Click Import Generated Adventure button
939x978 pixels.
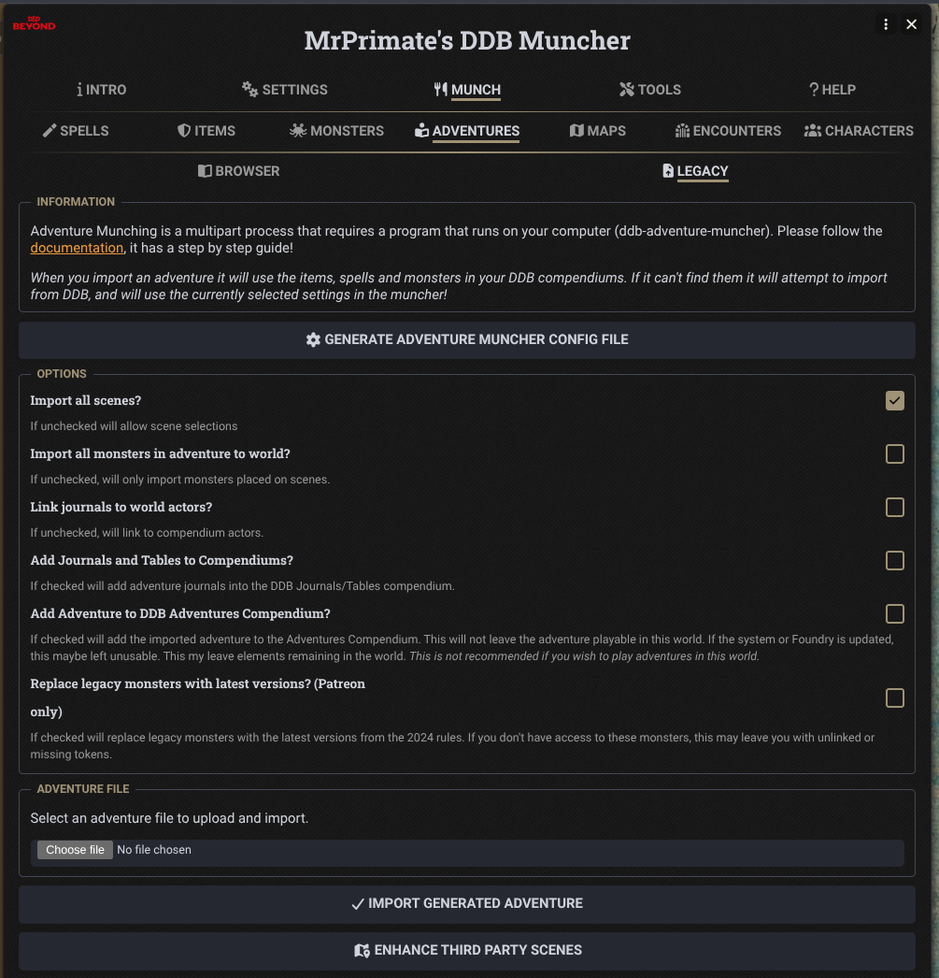467,904
